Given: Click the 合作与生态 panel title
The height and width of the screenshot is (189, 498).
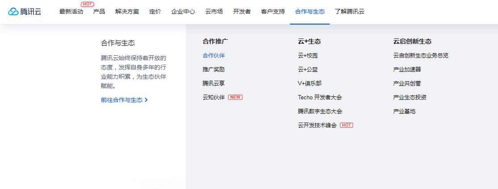Looking at the screenshot, I should [x=118, y=43].
